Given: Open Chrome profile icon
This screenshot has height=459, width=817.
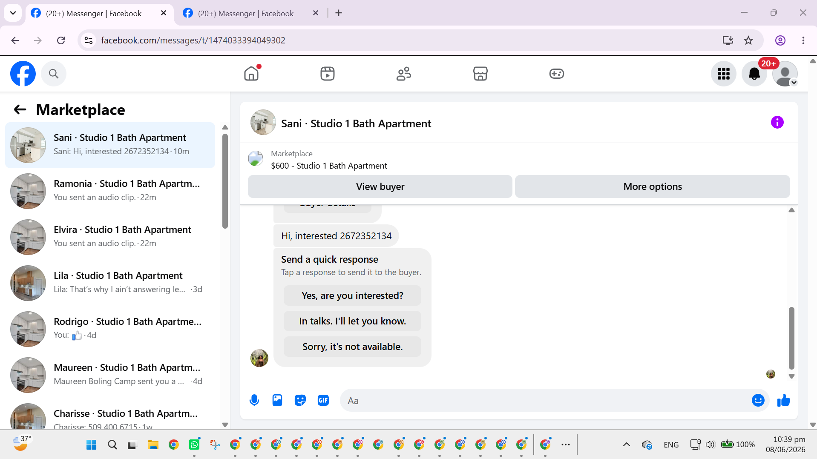Looking at the screenshot, I should pos(780,40).
